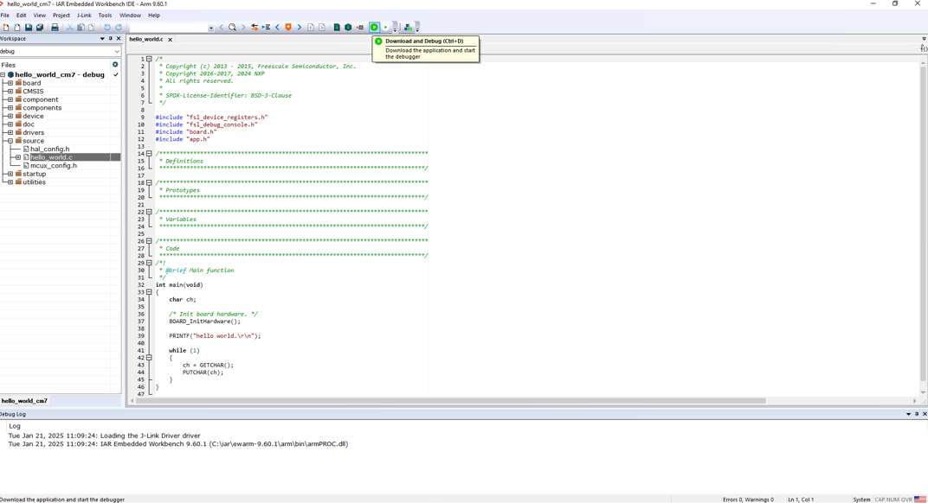The image size is (928, 503).
Task: Collapse the main function fold at line 33
Action: coord(149,292)
